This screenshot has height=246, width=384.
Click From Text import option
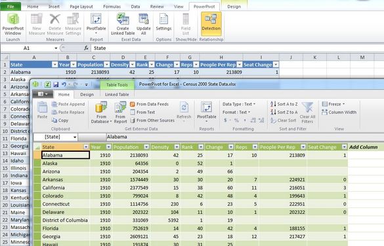142,113
